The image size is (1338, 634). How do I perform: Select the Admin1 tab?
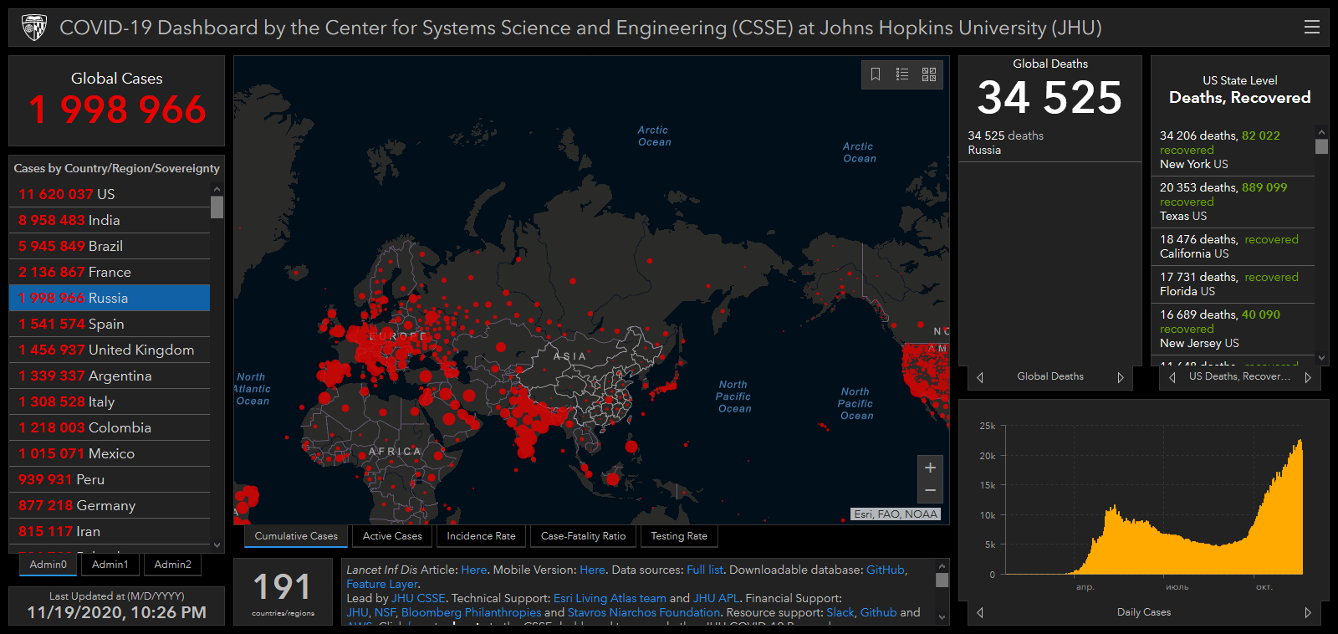pos(110,565)
